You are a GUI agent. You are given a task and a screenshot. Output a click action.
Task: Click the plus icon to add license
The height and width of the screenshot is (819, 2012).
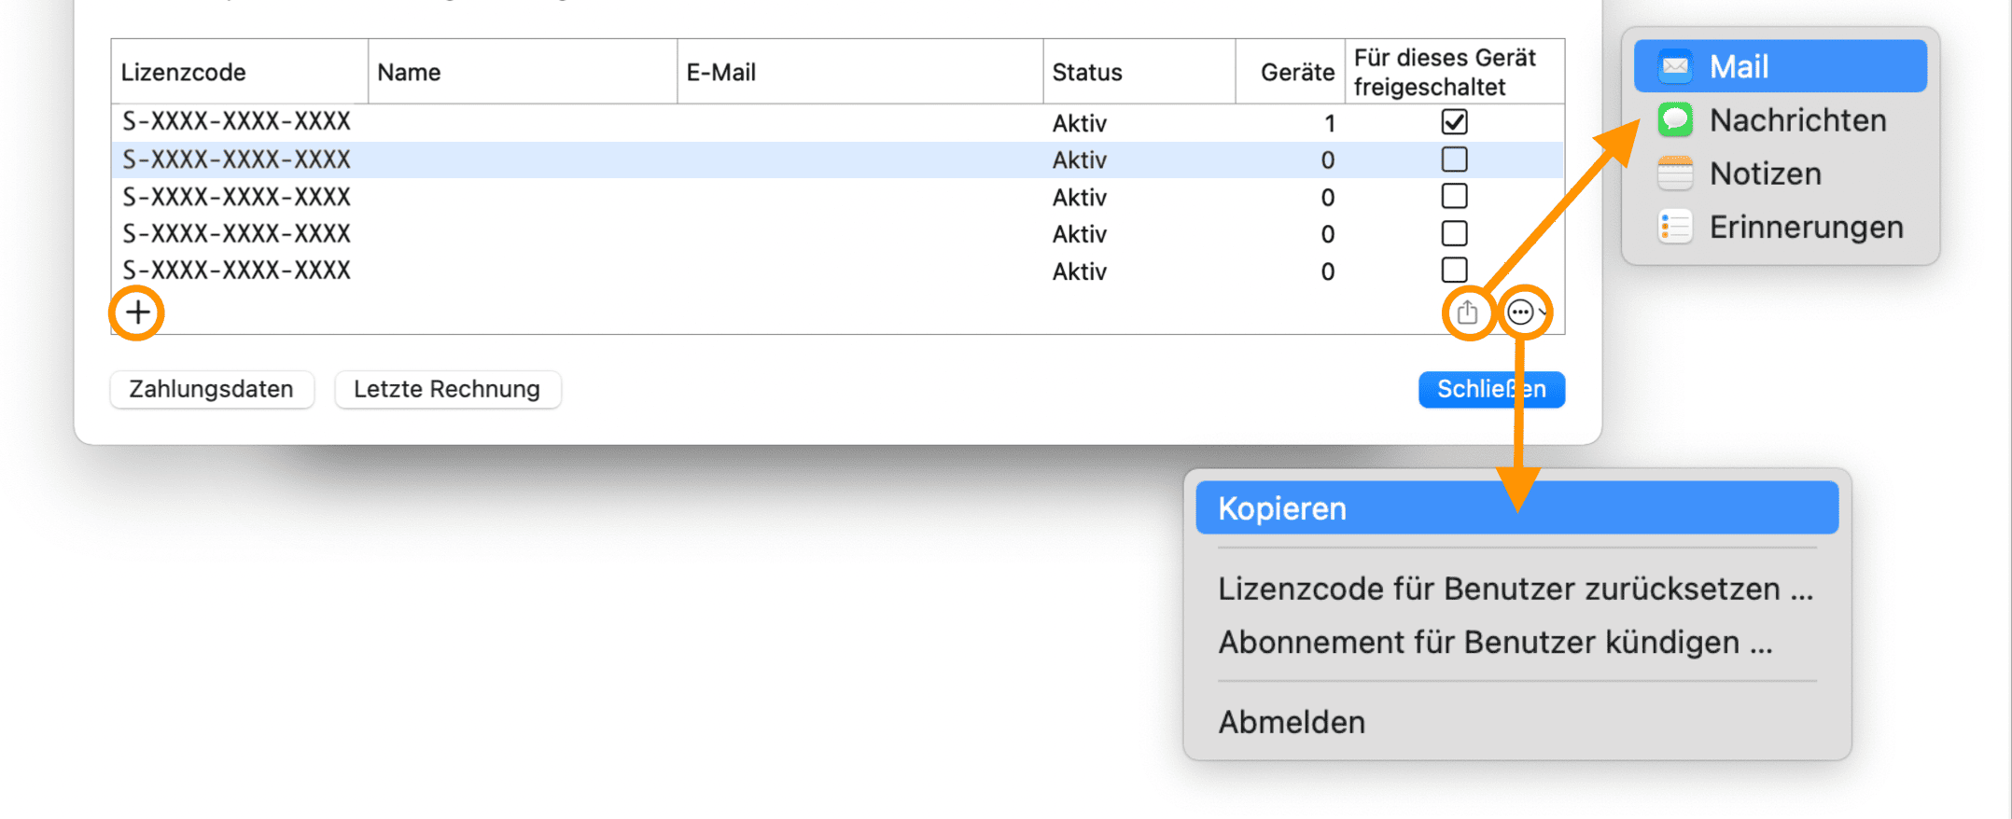tap(138, 312)
